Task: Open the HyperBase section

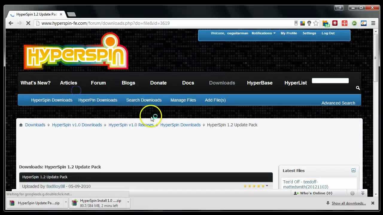Action: 260,83
